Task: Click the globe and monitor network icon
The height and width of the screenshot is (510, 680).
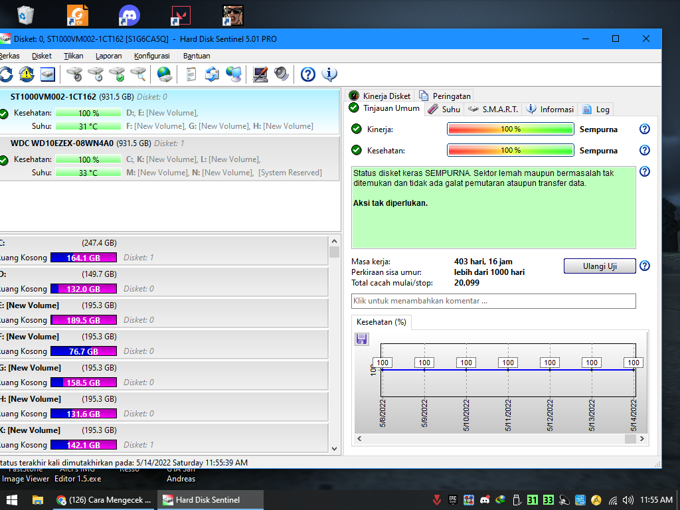Action: (x=234, y=74)
